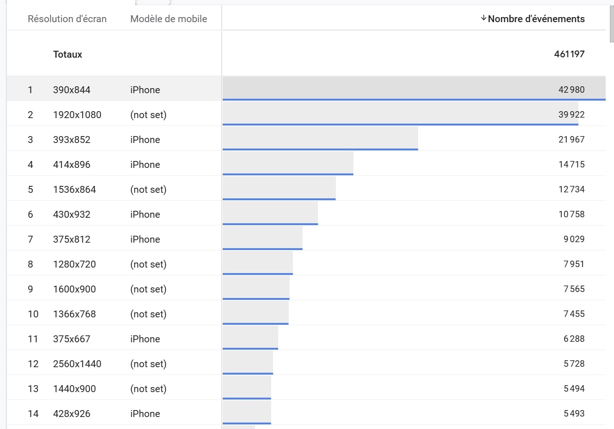This screenshot has width=614, height=429.
Task: Click the vertical scrollbar thumb
Action: [612, 23]
